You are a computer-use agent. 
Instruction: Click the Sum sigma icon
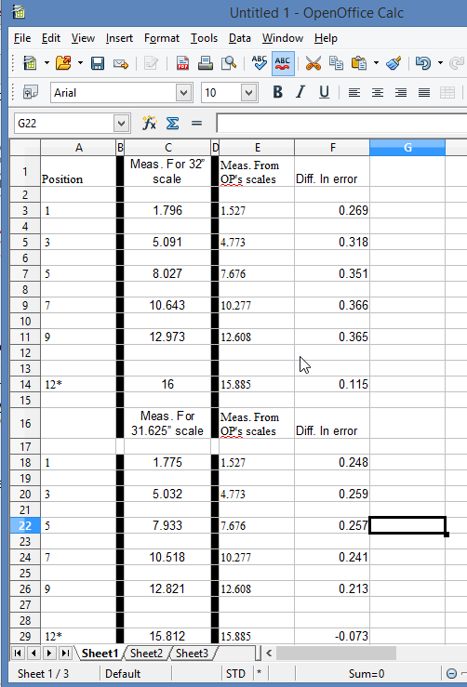[x=172, y=124]
